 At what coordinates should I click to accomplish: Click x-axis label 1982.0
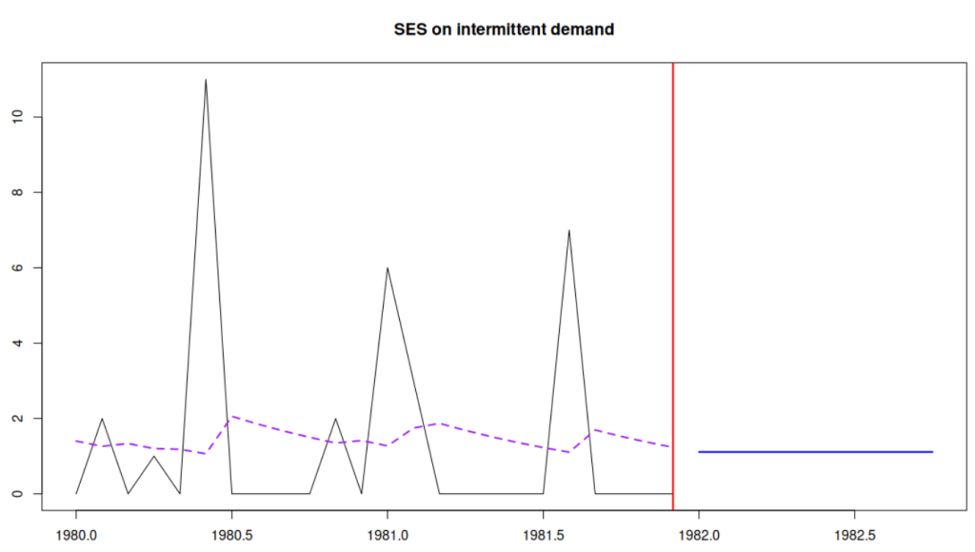pyautogui.click(x=699, y=535)
